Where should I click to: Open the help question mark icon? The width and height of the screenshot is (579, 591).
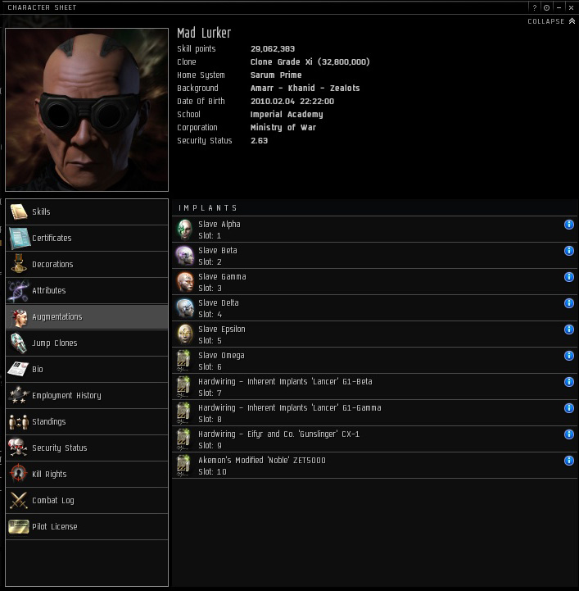point(535,7)
